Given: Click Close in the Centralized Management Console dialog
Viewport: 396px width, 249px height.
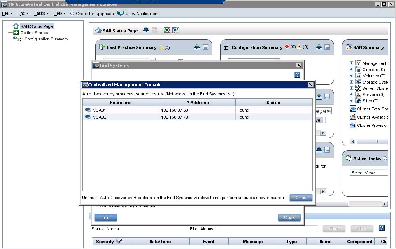Looking at the screenshot, I should pos(301,198).
